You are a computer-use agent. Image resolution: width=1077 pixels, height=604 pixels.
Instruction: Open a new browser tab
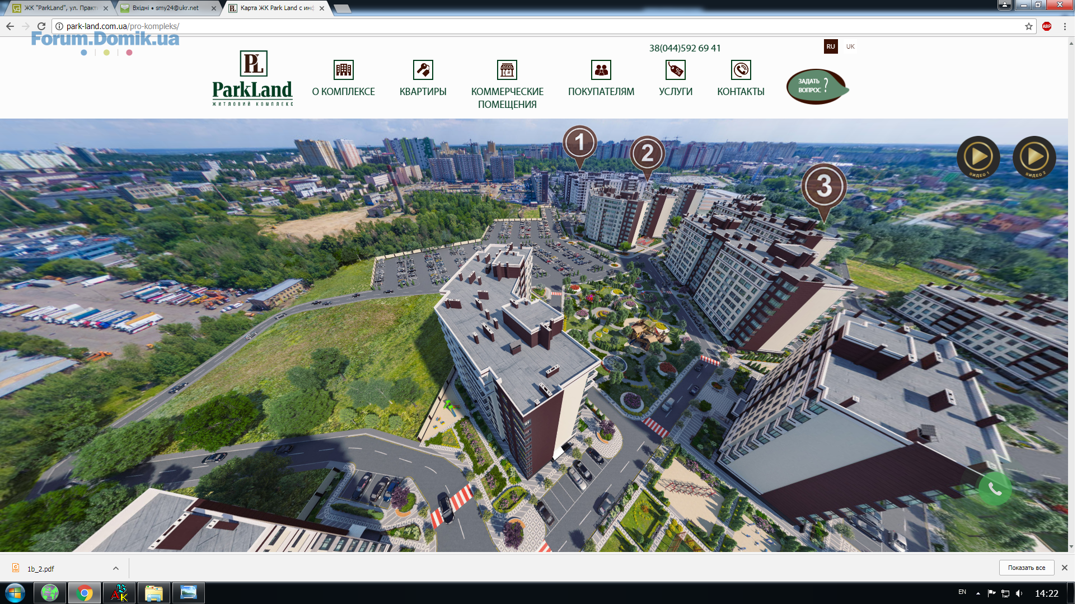[342, 8]
